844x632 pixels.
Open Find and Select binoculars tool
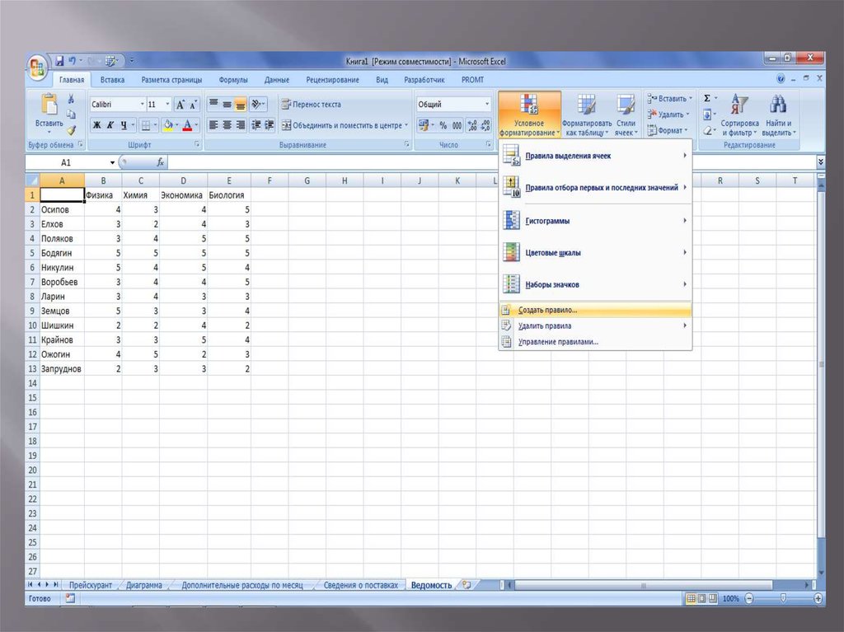coord(777,114)
